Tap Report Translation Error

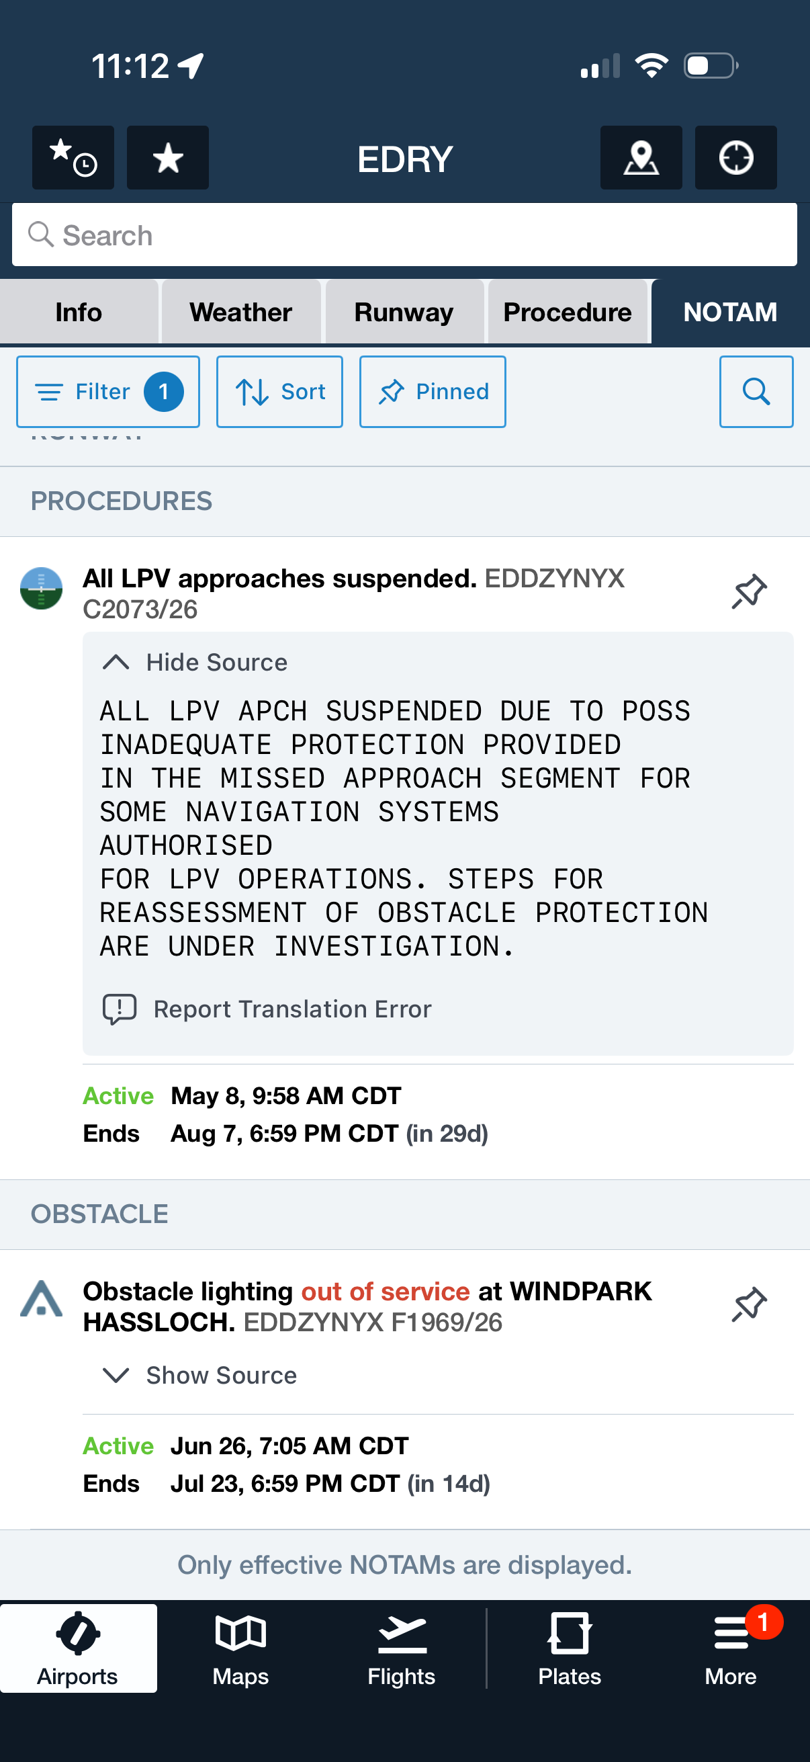(x=267, y=1009)
